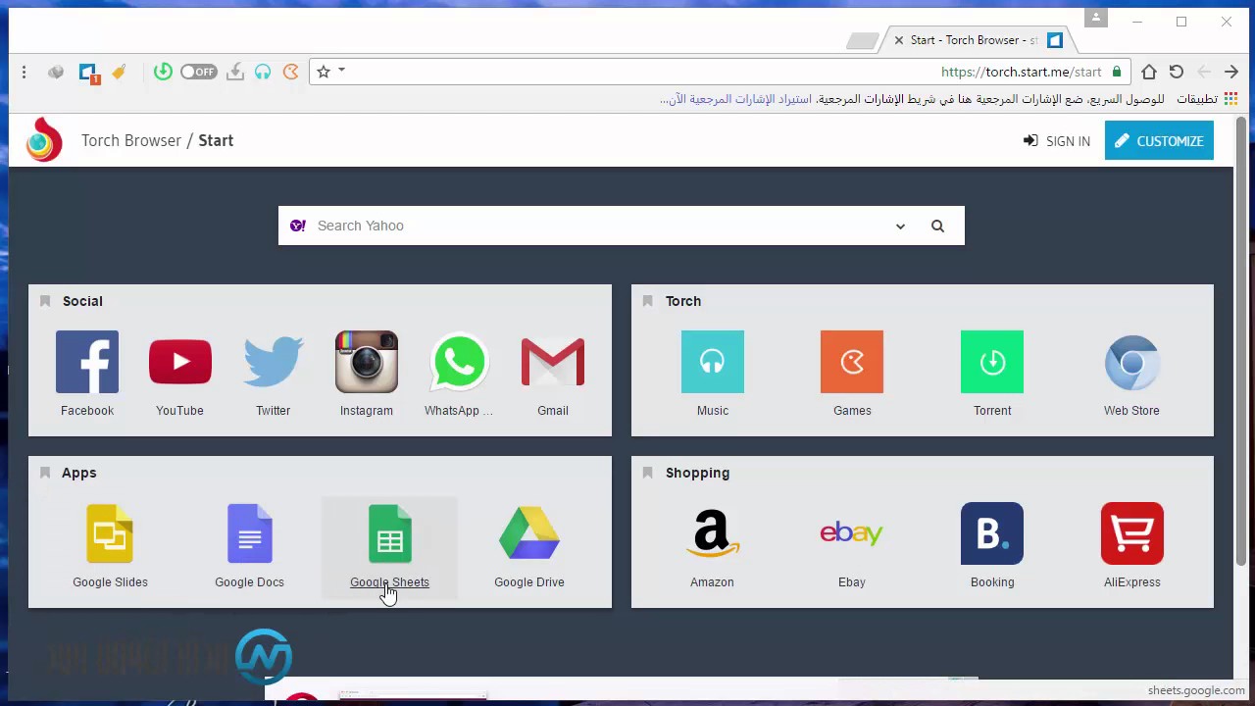
Task: Click the Yahoo logo in search box
Action: pos(298,226)
